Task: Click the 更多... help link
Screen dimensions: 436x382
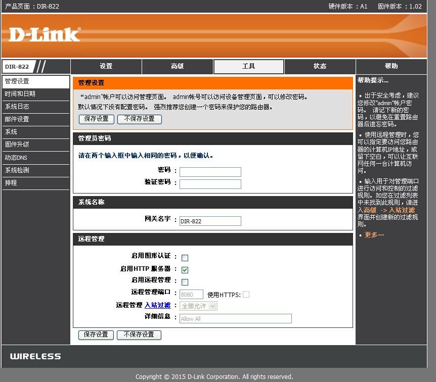Action: [374, 235]
